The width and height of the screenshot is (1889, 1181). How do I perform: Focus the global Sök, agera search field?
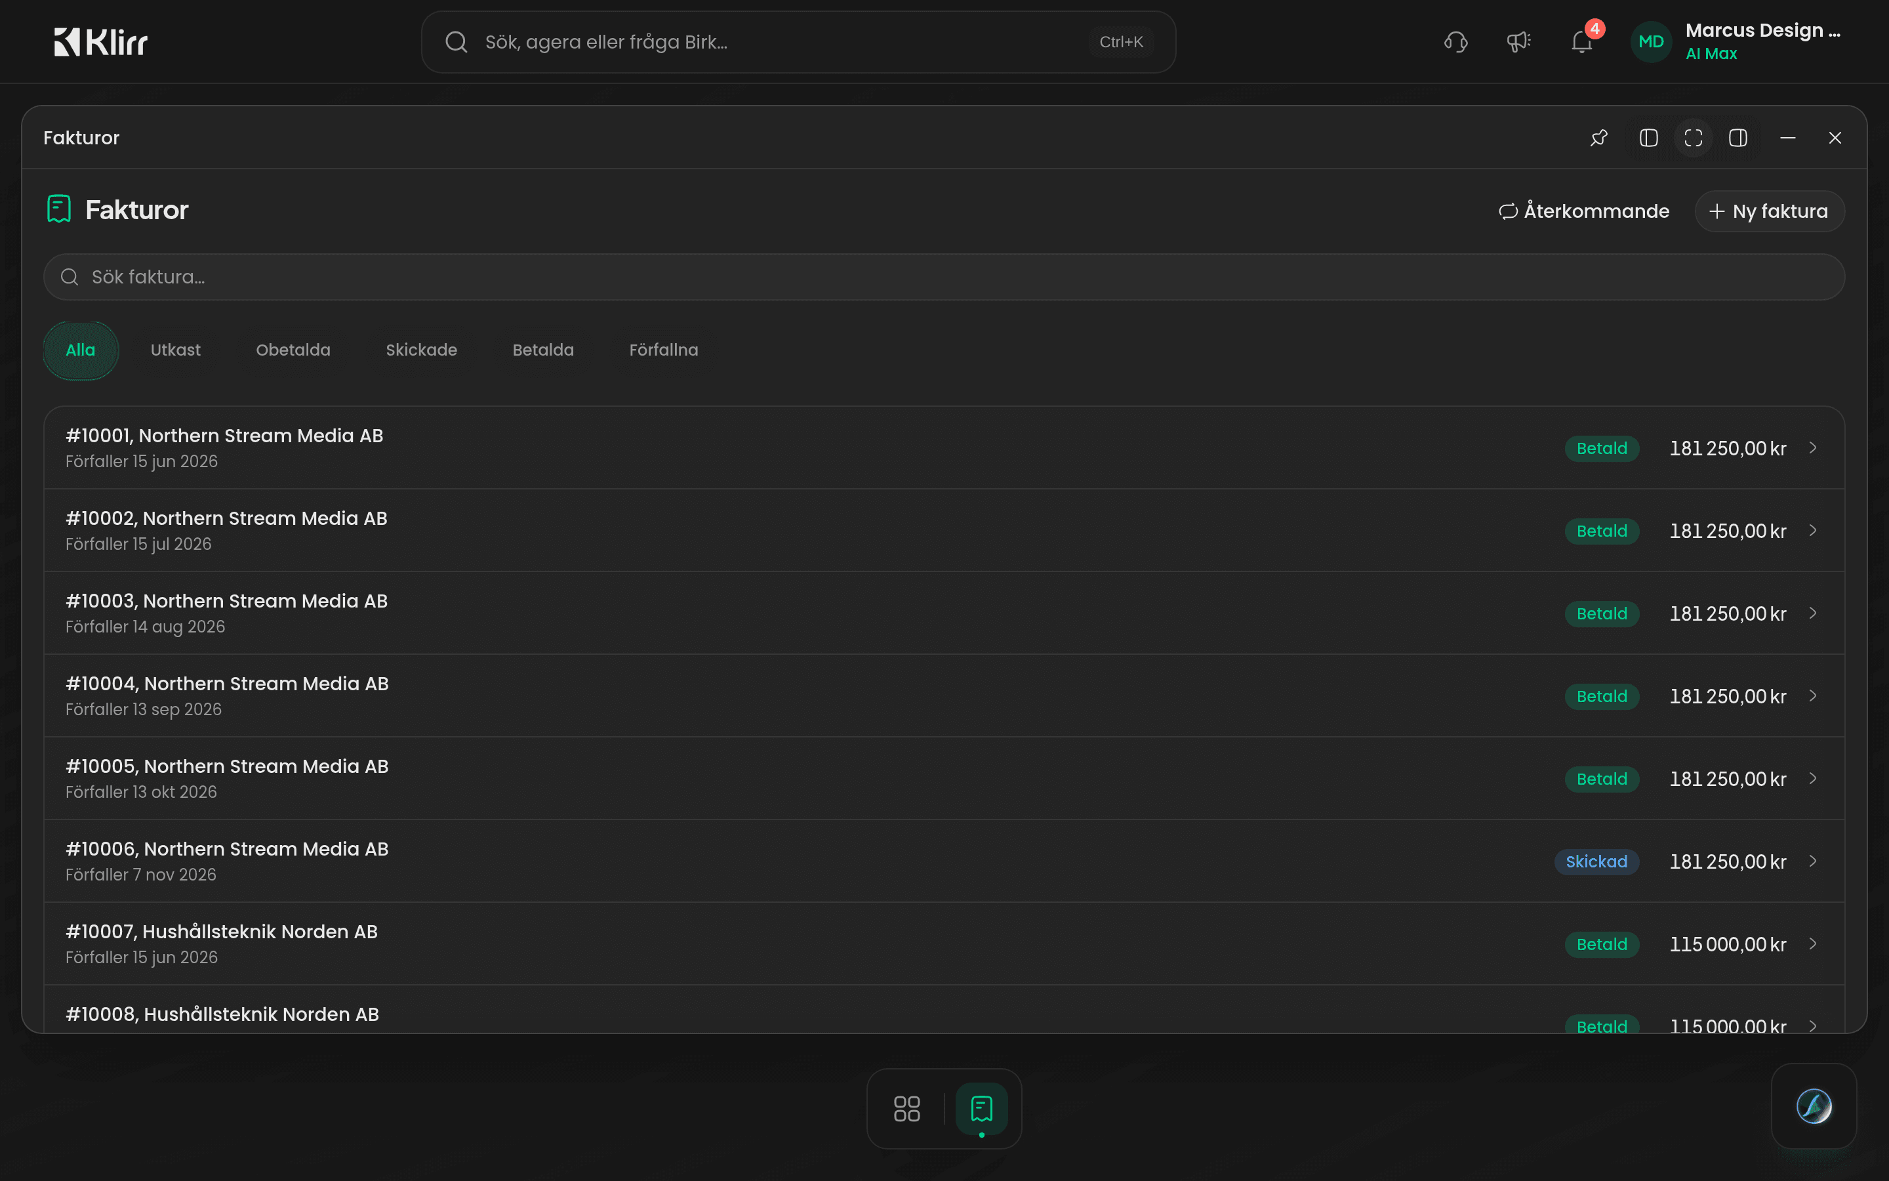(798, 41)
